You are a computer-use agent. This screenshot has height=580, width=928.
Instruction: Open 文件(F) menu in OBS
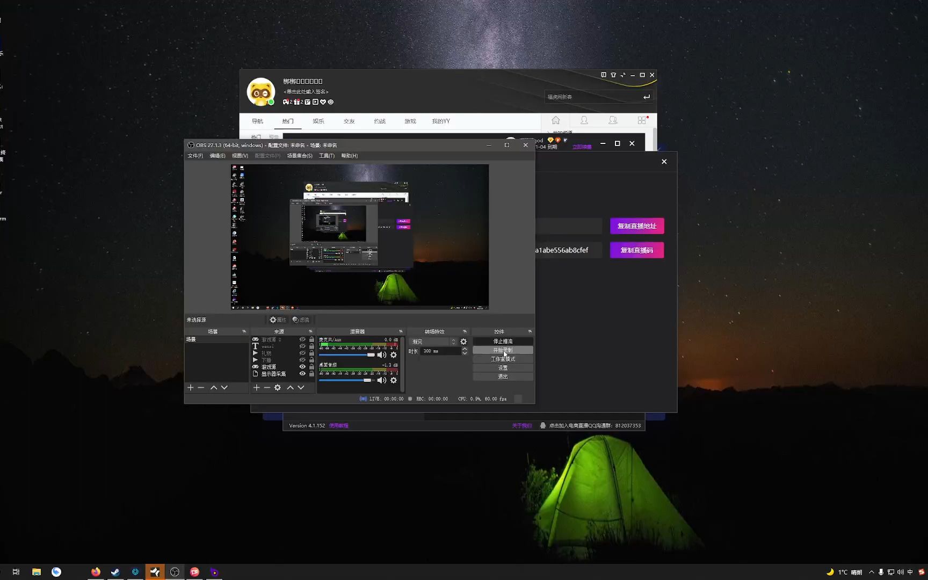(195, 156)
